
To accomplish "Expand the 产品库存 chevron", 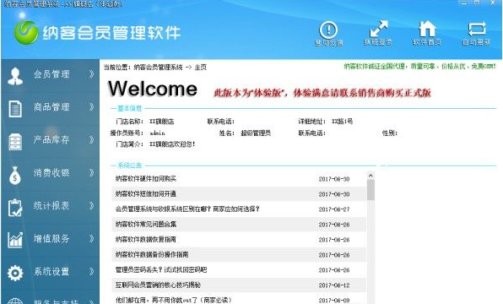I will (91, 139).
